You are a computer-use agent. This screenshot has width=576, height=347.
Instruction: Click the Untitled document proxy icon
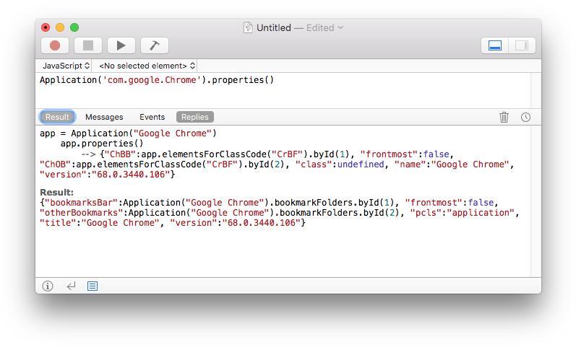tap(248, 27)
